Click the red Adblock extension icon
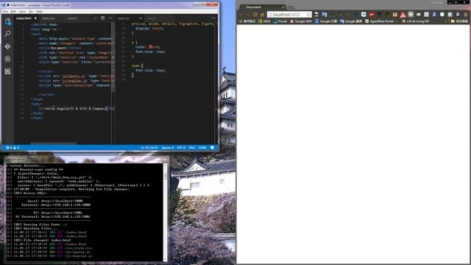Screen dimensions: 471x265 372,15
